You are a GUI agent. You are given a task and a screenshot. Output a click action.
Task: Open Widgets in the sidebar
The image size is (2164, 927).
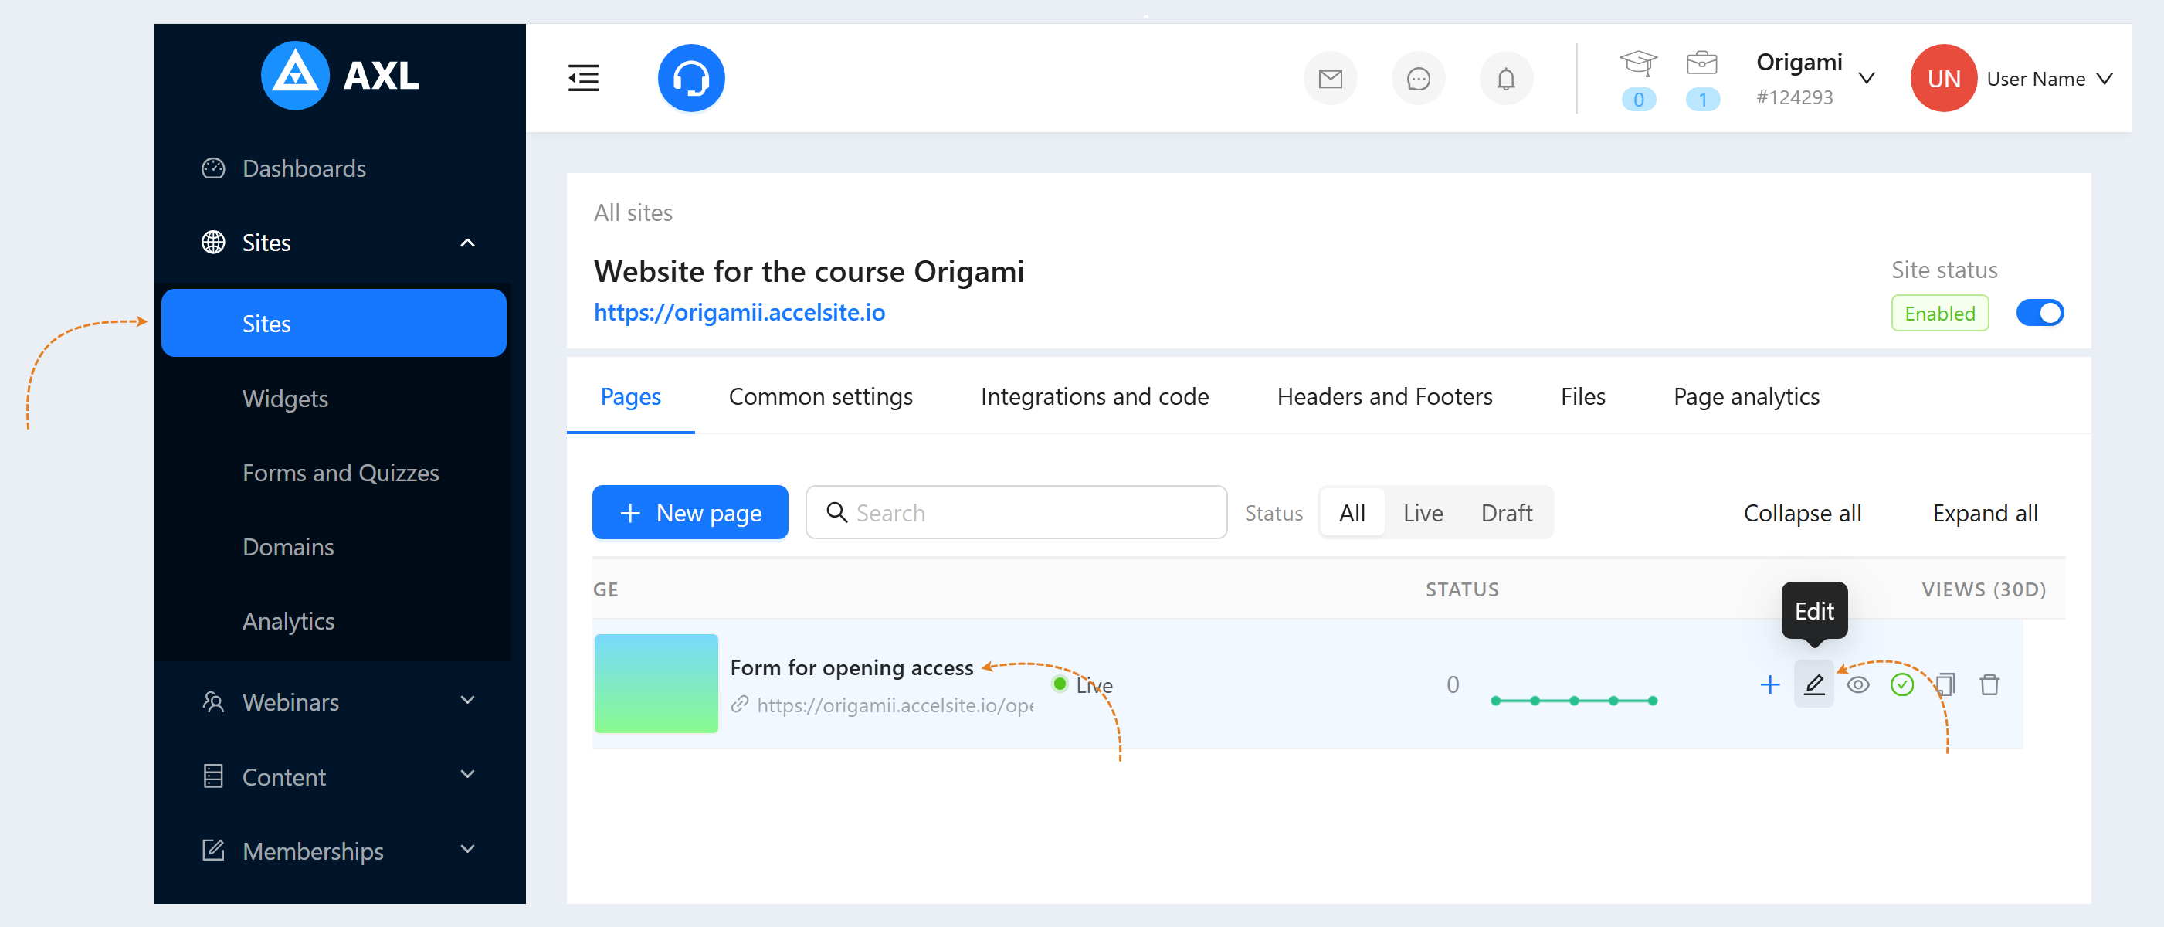pyautogui.click(x=285, y=398)
